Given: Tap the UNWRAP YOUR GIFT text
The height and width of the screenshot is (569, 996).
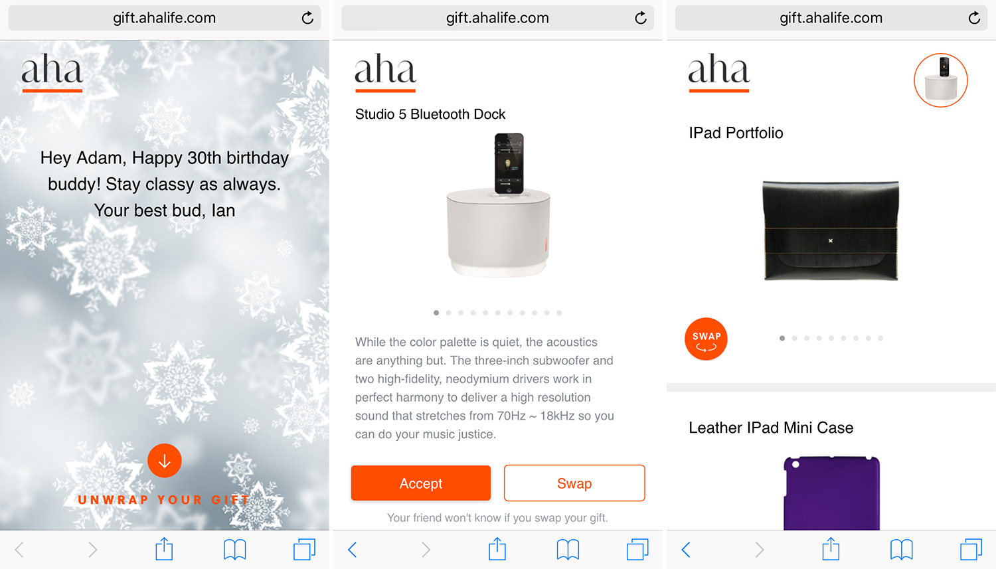Looking at the screenshot, I should tap(164, 500).
